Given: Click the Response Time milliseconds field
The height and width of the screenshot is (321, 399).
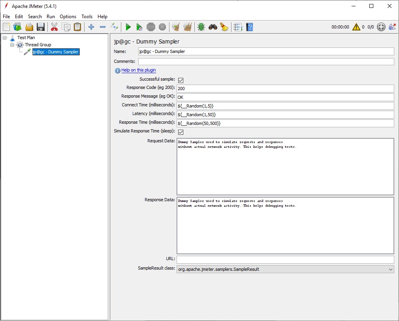Looking at the screenshot, I should pyautogui.click(x=285, y=123).
